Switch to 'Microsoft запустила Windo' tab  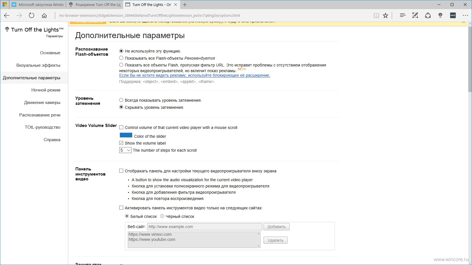pyautogui.click(x=38, y=5)
